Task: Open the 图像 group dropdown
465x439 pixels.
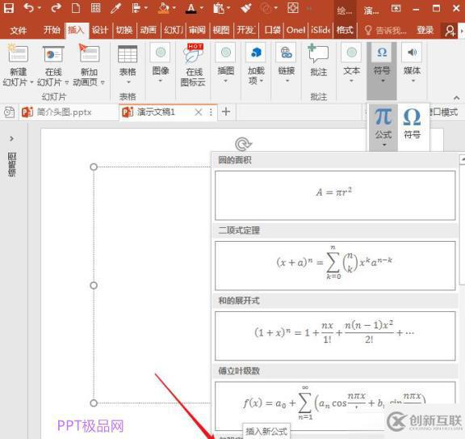Action: click(x=161, y=62)
